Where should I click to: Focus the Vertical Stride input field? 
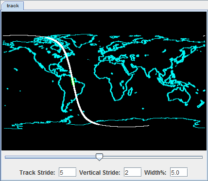(133, 172)
